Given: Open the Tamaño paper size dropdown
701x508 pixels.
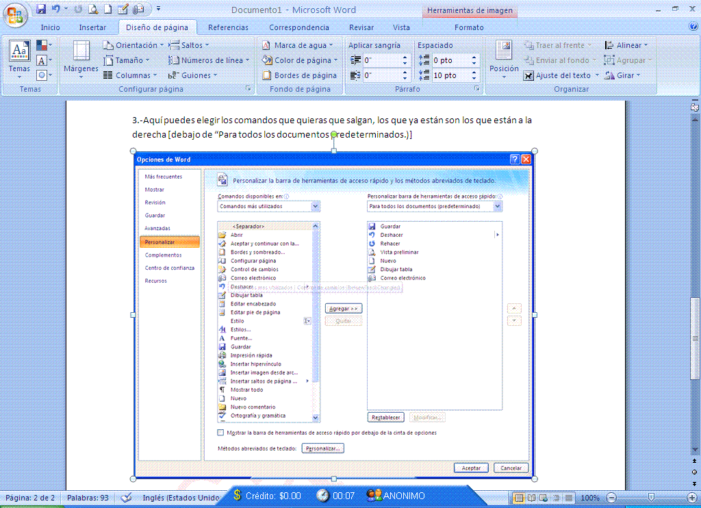Looking at the screenshot, I should (x=127, y=60).
